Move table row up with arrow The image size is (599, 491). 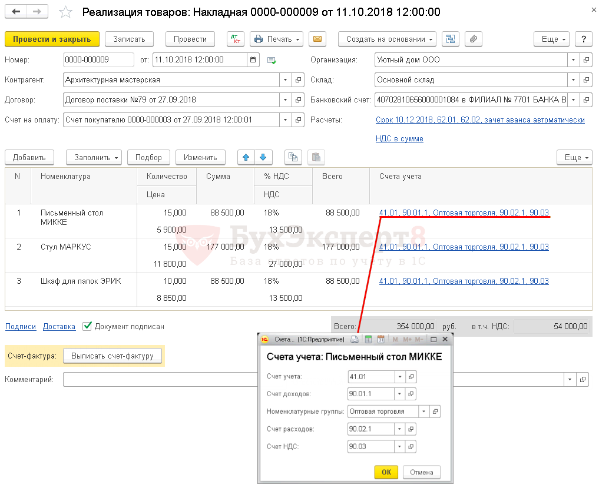pos(246,157)
